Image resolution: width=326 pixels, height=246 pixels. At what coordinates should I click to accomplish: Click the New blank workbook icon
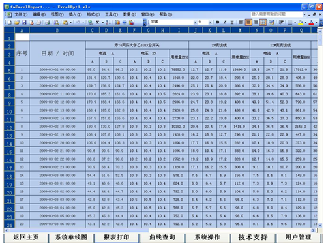point(10,22)
